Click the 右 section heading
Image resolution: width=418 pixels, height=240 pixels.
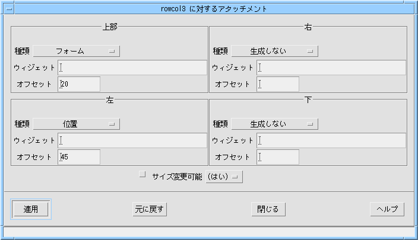(x=308, y=27)
